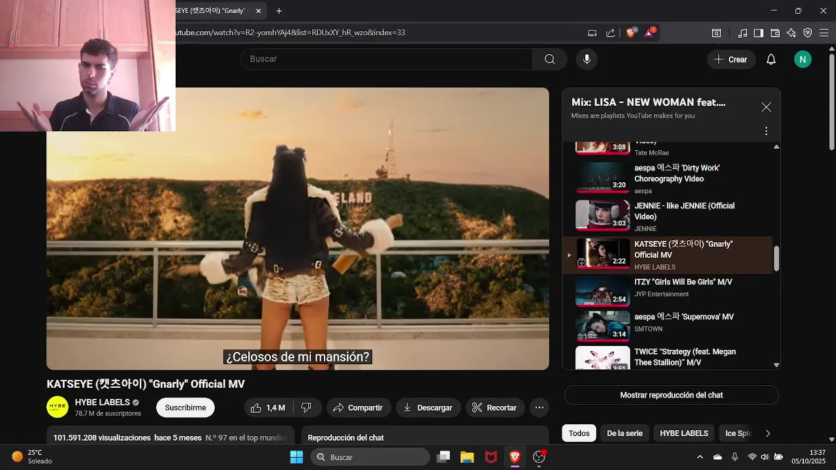Open Brave VPN shield icon

tap(808, 33)
